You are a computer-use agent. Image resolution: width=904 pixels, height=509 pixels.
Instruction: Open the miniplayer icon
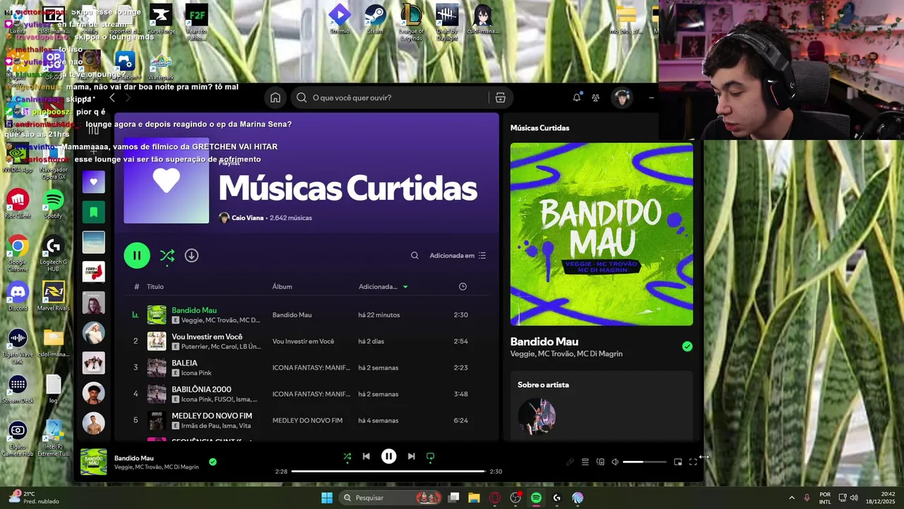678,462
